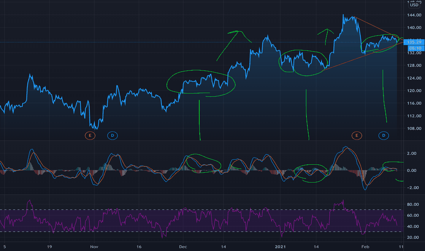Click the MACD 0.00 scale label

412,170
